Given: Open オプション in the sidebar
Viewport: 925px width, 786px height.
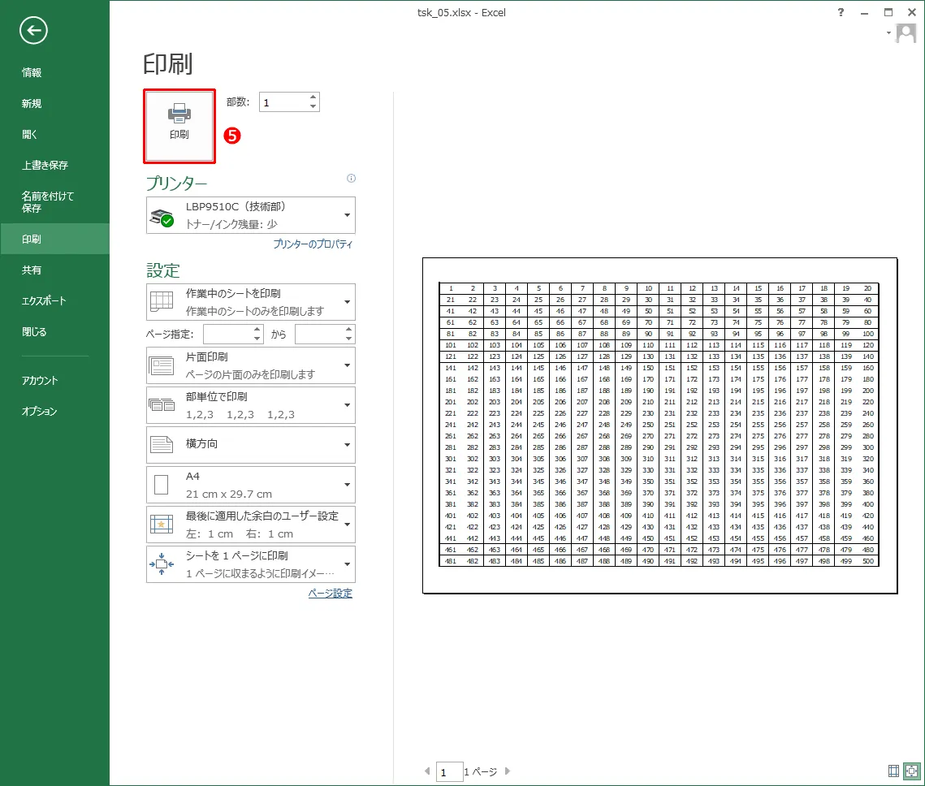Looking at the screenshot, I should 55,411.
